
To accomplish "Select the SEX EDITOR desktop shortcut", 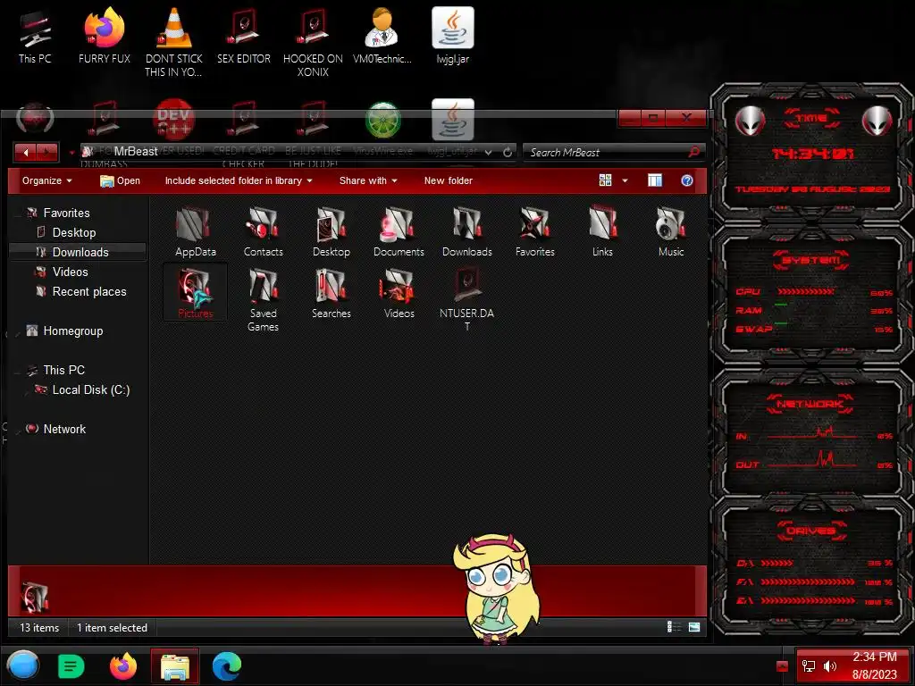I will (243, 36).
